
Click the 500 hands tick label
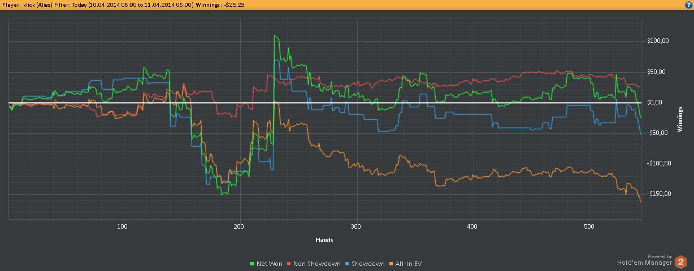coord(589,226)
